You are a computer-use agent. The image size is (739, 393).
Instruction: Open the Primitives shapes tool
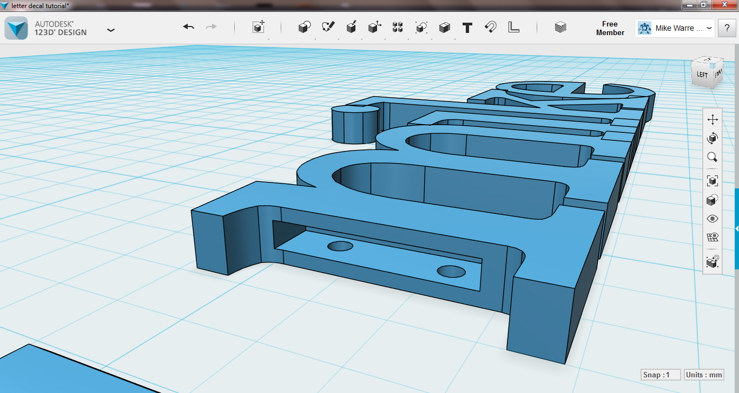click(305, 28)
